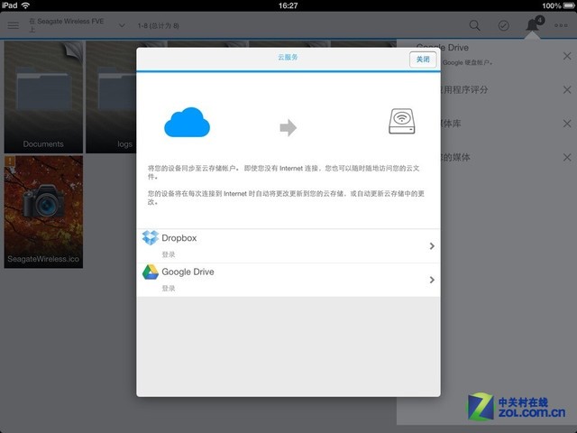Click the Dropbox logo icon
577x433 pixels.
coord(151,238)
